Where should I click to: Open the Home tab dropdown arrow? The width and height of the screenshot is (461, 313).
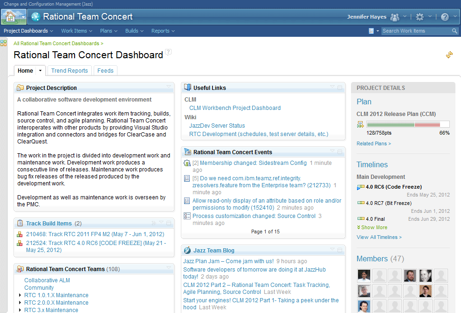pyautogui.click(x=40, y=70)
